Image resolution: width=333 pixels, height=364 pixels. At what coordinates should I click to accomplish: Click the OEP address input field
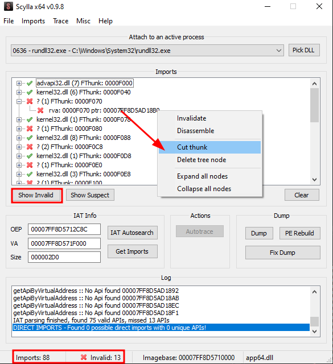(64, 229)
